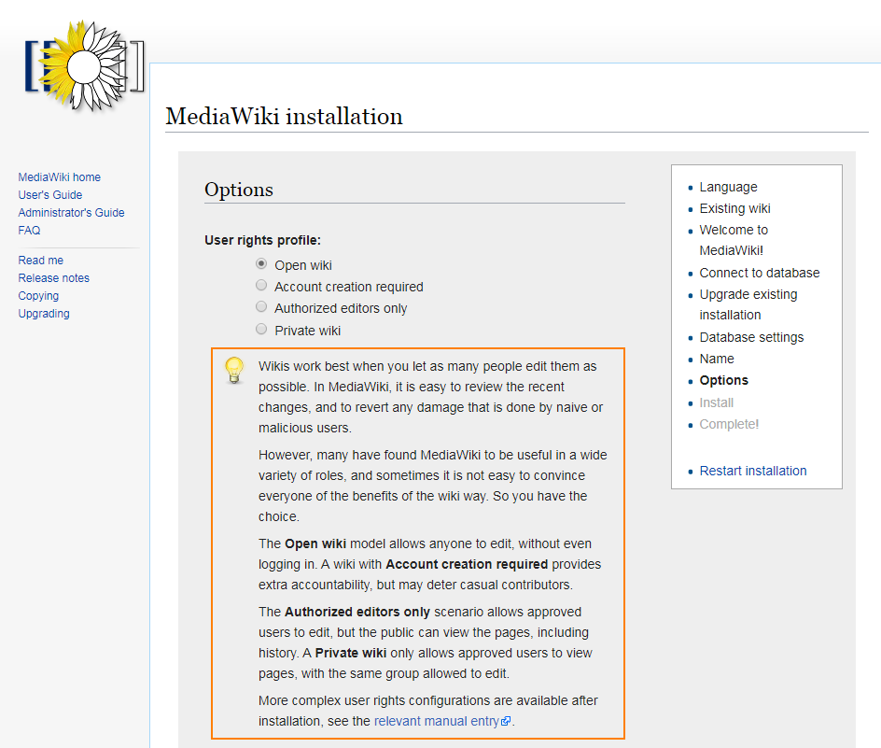Open the Copying link
Viewport: 881px width, 748px height.
click(38, 296)
